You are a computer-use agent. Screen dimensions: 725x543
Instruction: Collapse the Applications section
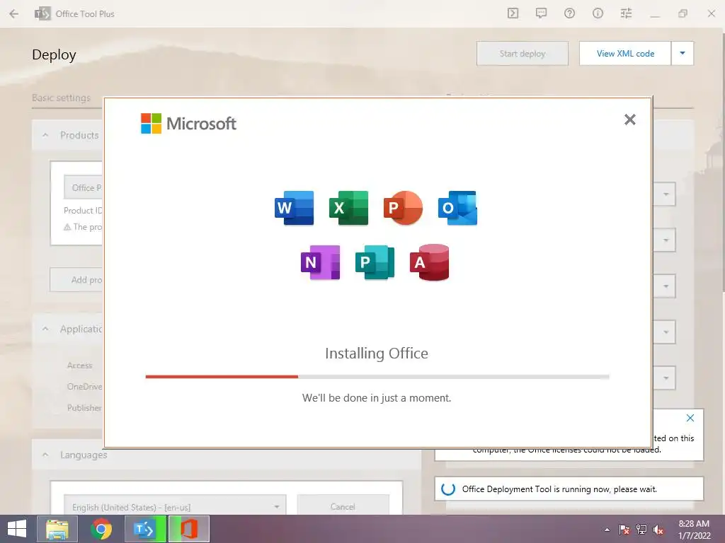[x=45, y=329]
